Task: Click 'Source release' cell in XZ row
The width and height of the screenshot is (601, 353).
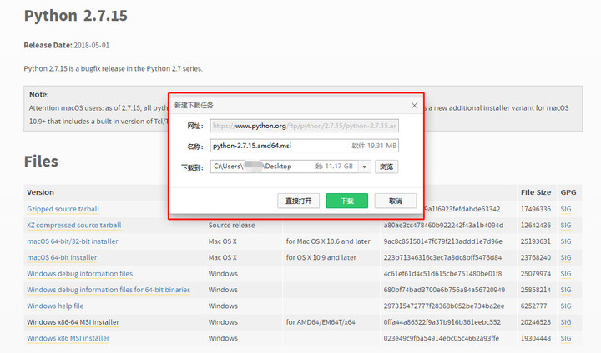Action: [231, 226]
